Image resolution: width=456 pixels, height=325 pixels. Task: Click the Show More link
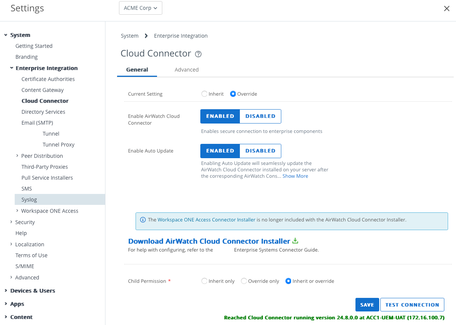295,176
